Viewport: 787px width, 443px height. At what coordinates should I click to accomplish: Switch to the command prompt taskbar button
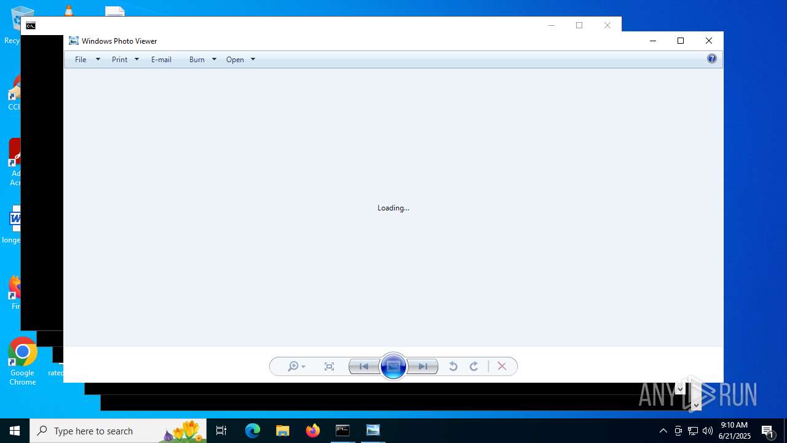point(343,431)
